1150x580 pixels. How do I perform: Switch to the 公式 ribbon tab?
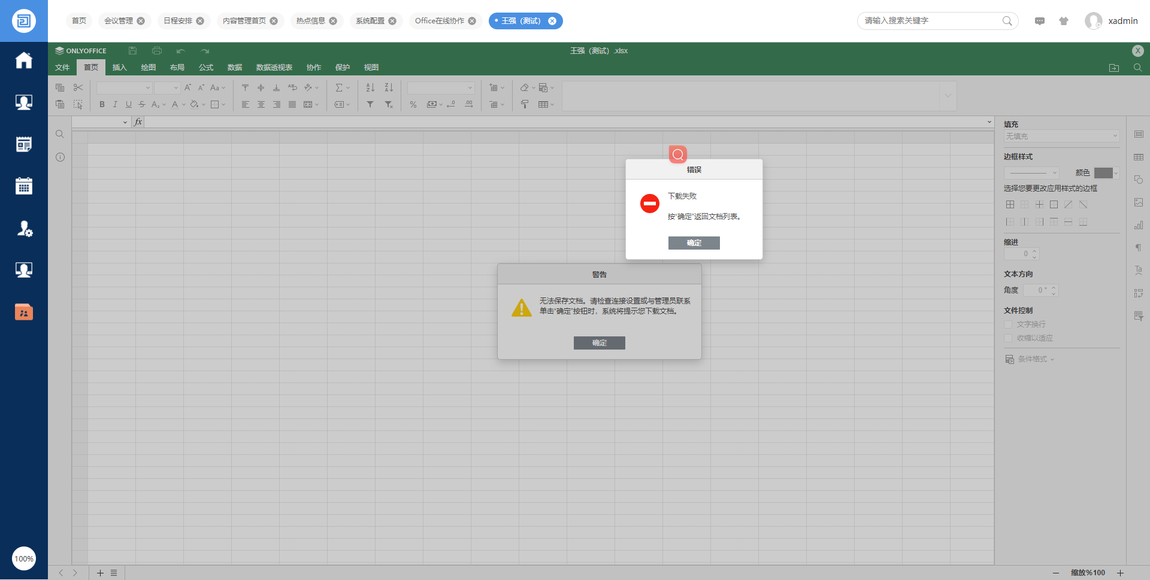[x=206, y=68]
